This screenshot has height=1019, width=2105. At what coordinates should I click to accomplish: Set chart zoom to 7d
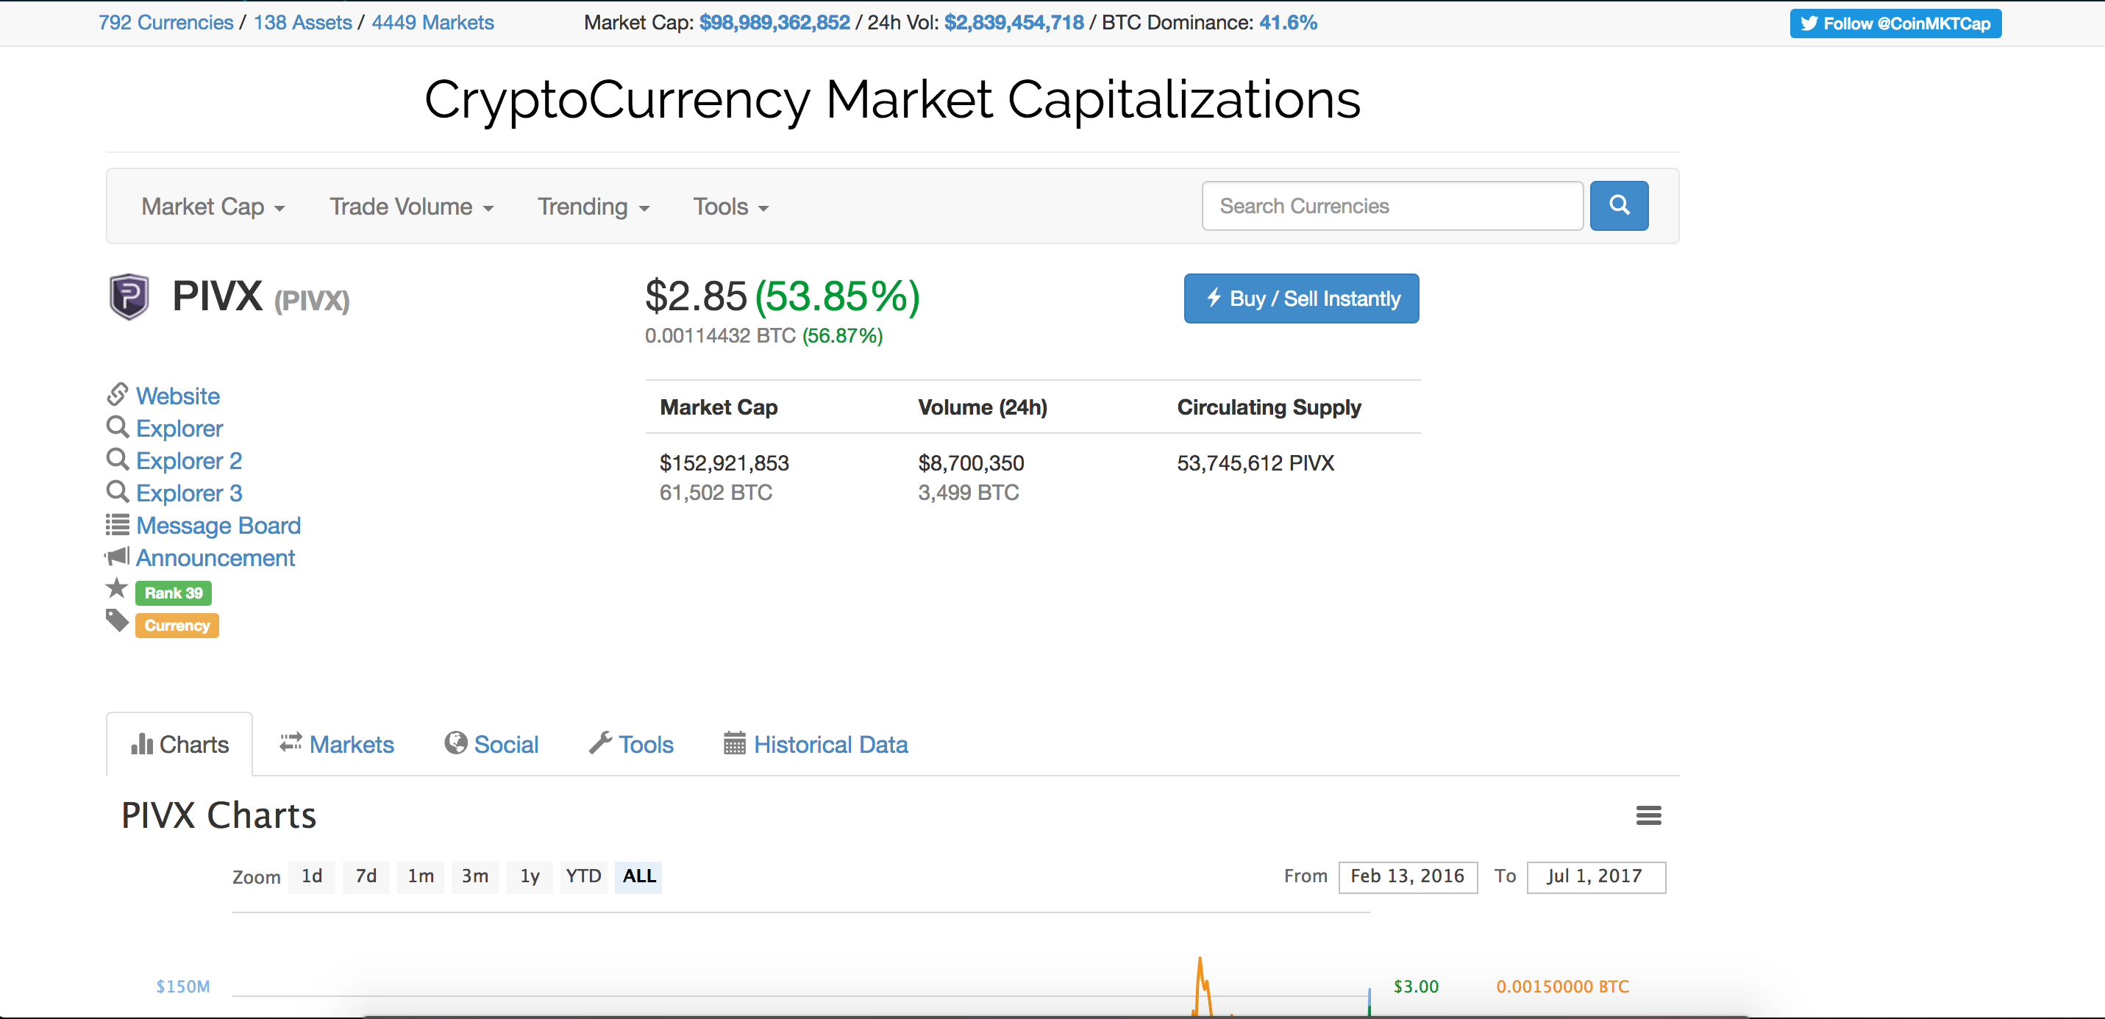(x=366, y=877)
